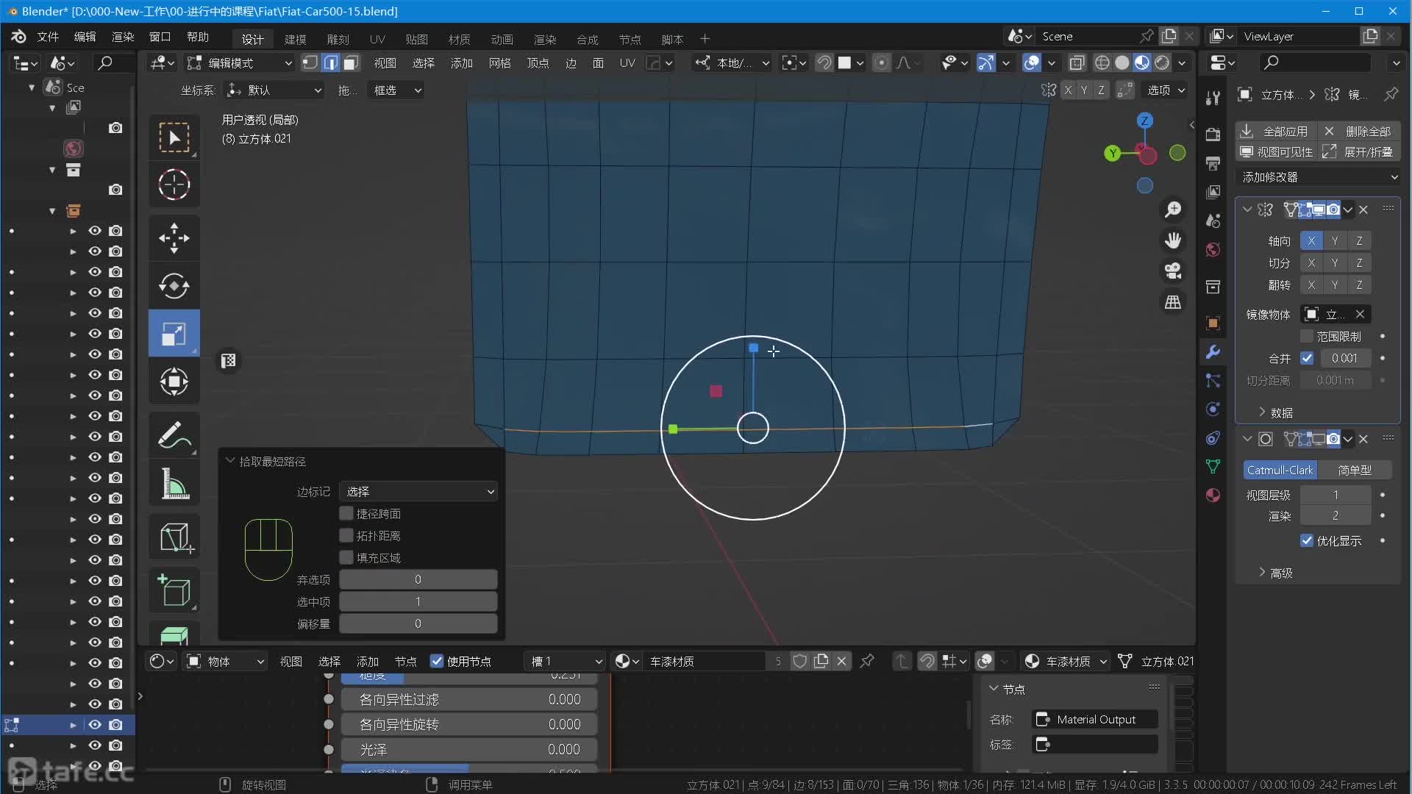
Task: Open 边标记 选择 dropdown
Action: pos(418,491)
